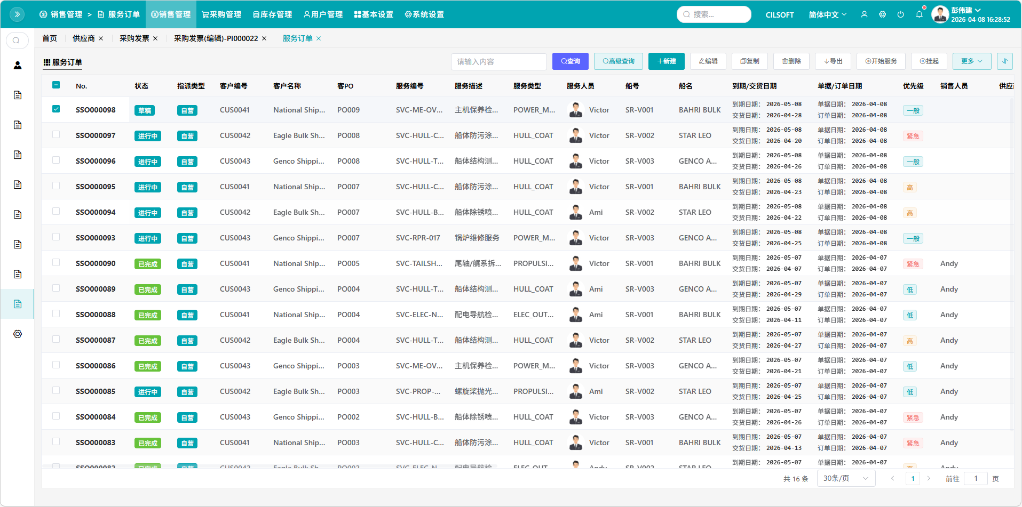Open the sidebar person contacts icon
This screenshot has width=1022, height=507.
pyautogui.click(x=18, y=65)
